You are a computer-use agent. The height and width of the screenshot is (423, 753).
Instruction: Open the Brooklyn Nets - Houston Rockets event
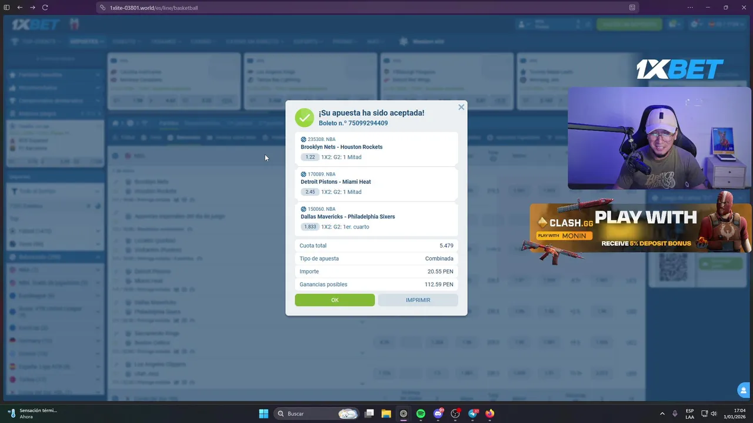tap(341, 147)
